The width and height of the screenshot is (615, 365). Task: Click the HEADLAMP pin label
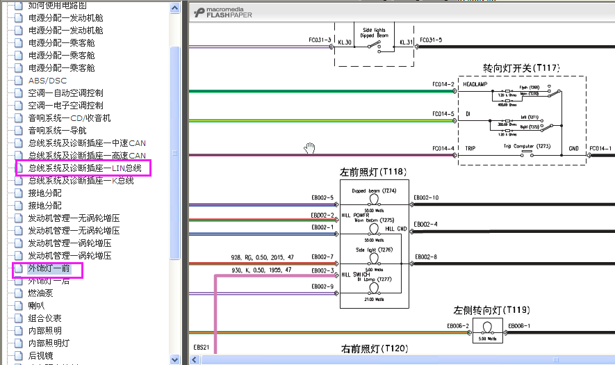[x=475, y=84]
